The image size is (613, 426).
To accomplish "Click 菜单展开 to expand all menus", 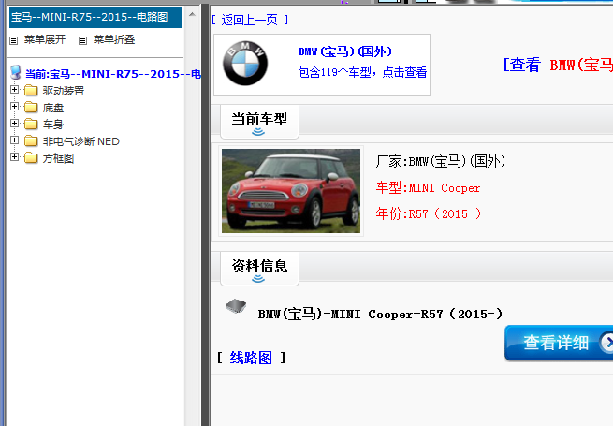I will point(45,39).
